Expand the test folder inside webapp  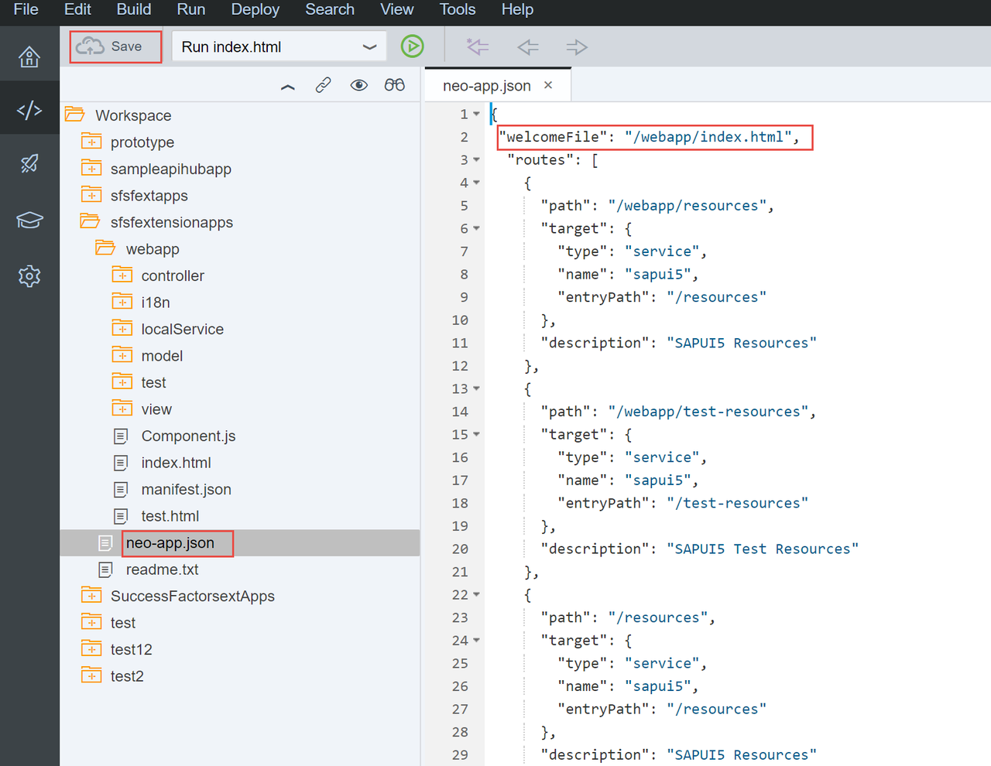pyautogui.click(x=122, y=381)
